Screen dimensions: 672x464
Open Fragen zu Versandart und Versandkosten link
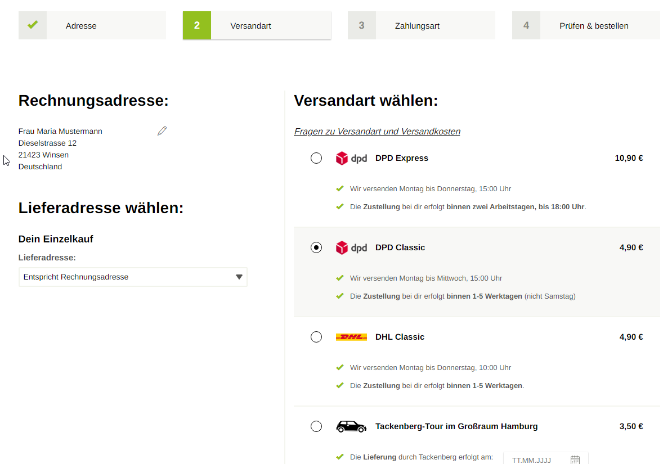[377, 131]
